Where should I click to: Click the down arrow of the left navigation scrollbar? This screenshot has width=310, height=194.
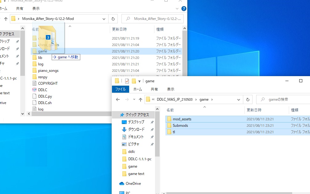coord(22,114)
